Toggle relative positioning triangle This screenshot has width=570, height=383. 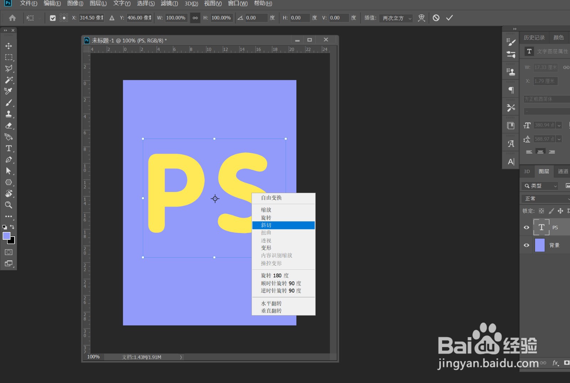click(x=112, y=18)
